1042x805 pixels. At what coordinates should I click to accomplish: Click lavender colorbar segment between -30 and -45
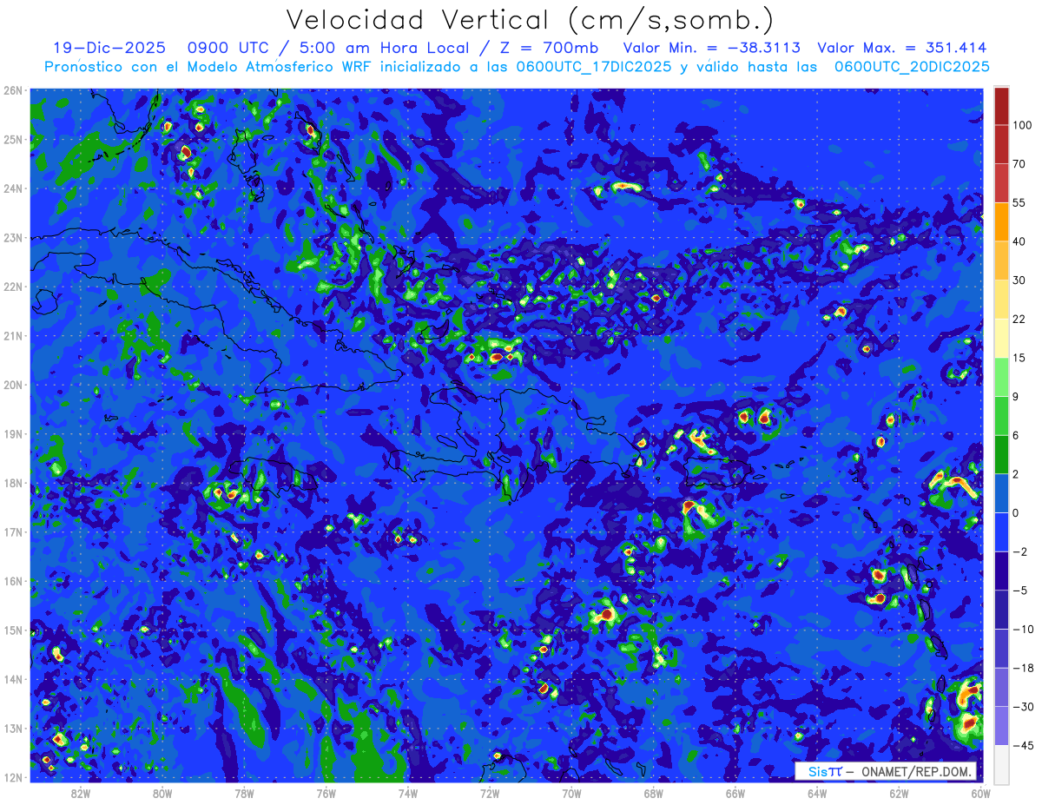tap(1001, 726)
